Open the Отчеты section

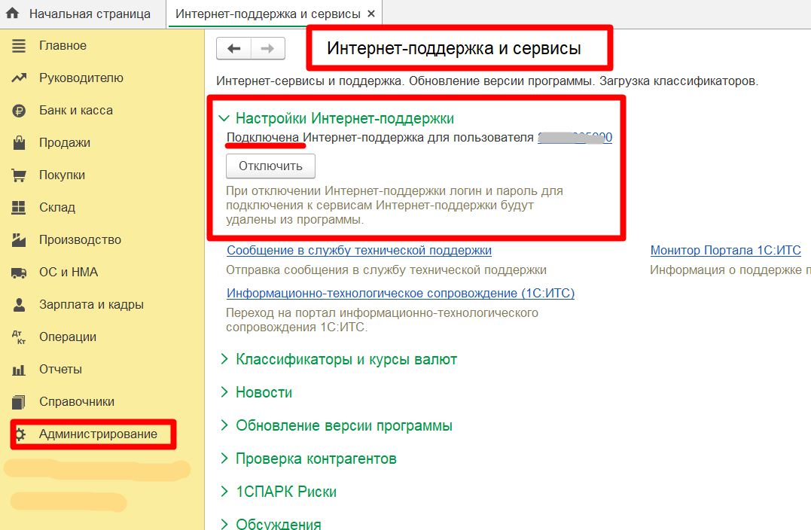click(60, 370)
